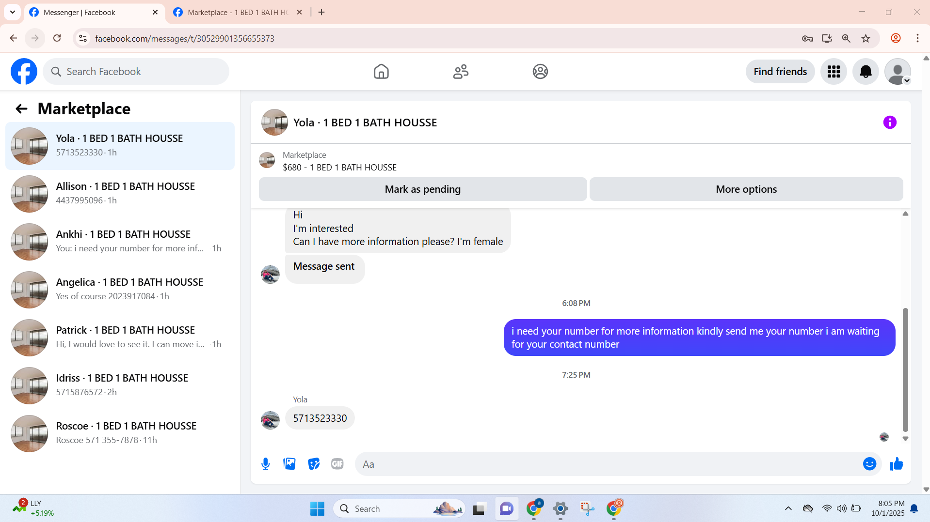Viewport: 930px width, 522px height.
Task: Open the tab search dropdown
Action: tap(13, 12)
